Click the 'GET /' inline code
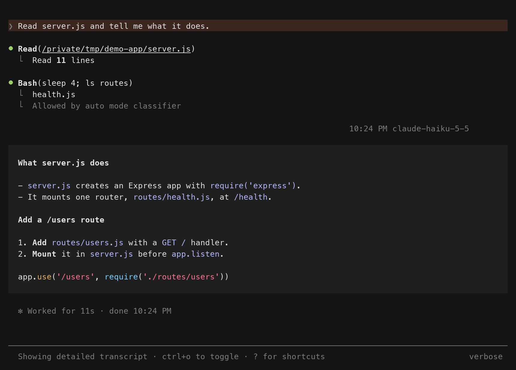Image resolution: width=516 pixels, height=370 pixels. tap(174, 243)
